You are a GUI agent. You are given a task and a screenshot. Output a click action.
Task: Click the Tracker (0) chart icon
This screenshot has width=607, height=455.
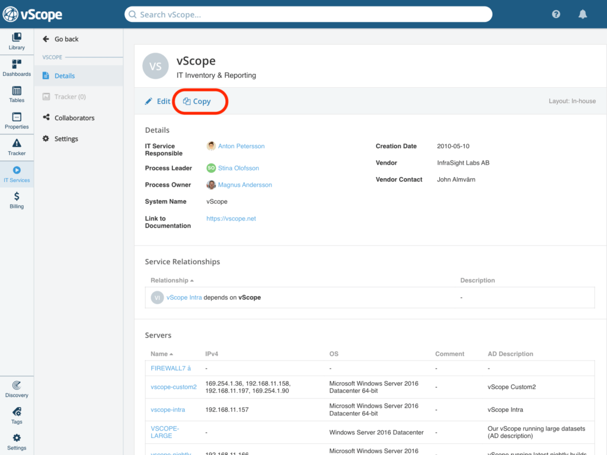[x=46, y=97]
